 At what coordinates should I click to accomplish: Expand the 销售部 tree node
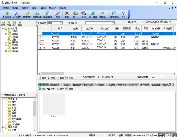(6, 34)
